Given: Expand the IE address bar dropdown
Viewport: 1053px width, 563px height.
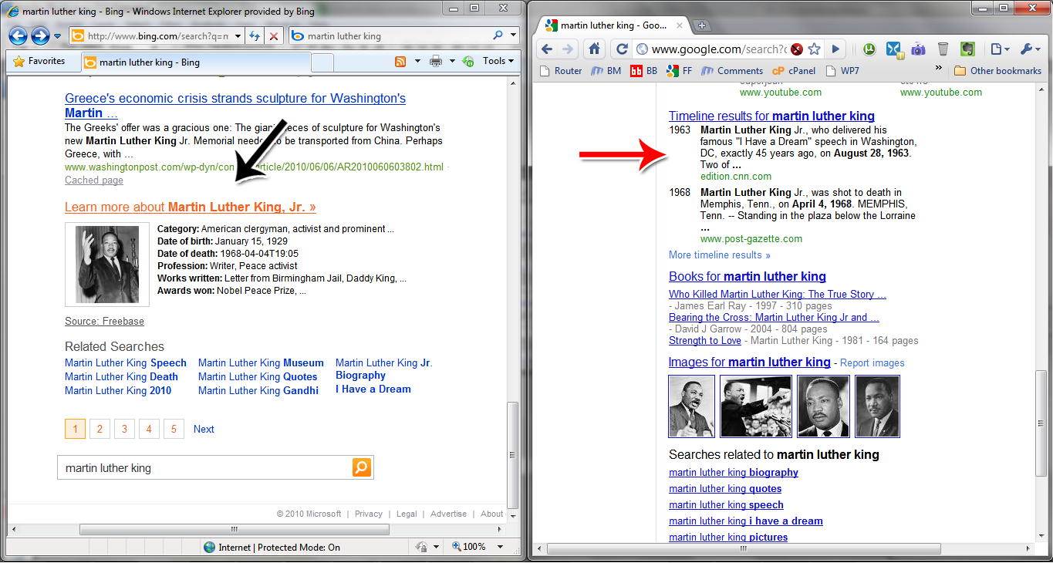Looking at the screenshot, I should (238, 36).
